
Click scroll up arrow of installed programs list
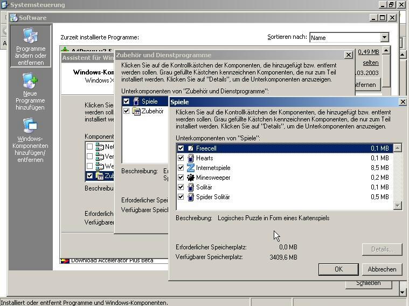coord(386,50)
